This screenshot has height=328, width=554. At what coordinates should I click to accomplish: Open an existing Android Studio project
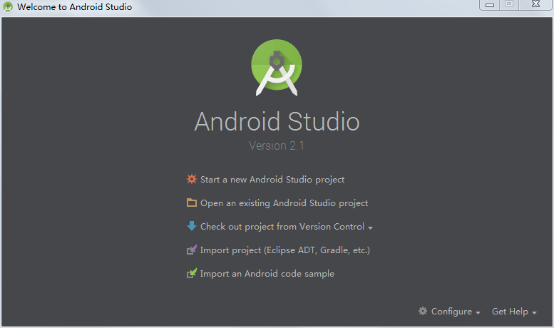click(x=284, y=203)
